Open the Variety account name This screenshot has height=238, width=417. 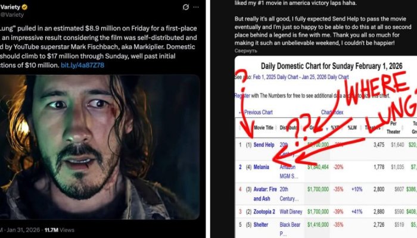click(x=10, y=7)
